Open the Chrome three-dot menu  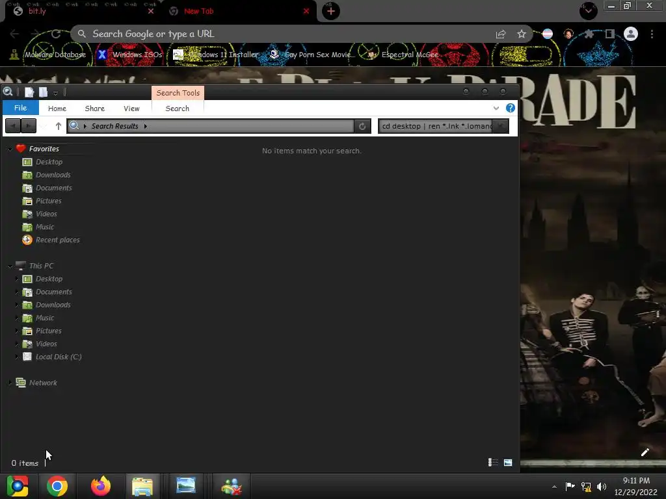point(652,34)
